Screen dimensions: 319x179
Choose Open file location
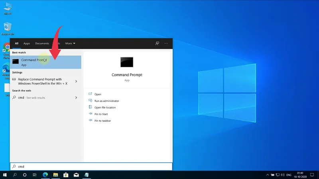pos(105,107)
